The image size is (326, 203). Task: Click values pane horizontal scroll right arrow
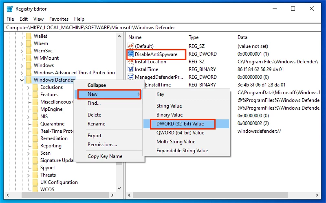(317, 195)
